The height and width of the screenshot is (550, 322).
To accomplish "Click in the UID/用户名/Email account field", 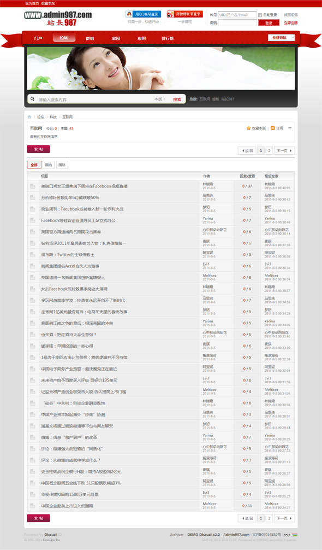I will pos(237,15).
